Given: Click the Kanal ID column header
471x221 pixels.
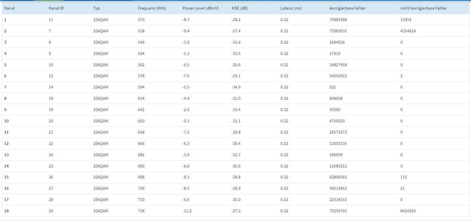Looking at the screenshot, I should (x=56, y=8).
